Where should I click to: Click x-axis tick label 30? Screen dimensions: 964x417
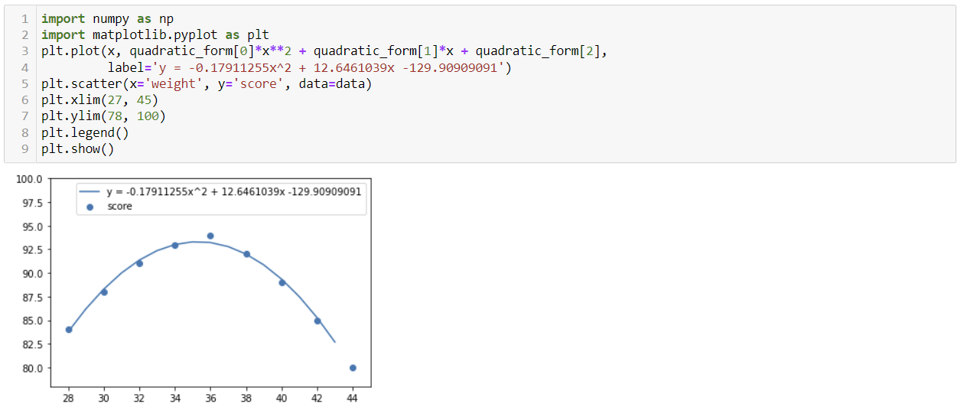[104, 399]
